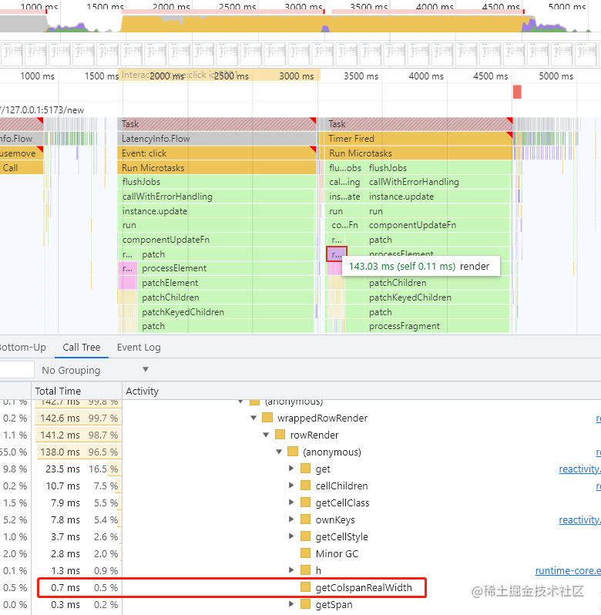The height and width of the screenshot is (615, 601).
Task: Select the Call flame bar
Action: point(21,168)
